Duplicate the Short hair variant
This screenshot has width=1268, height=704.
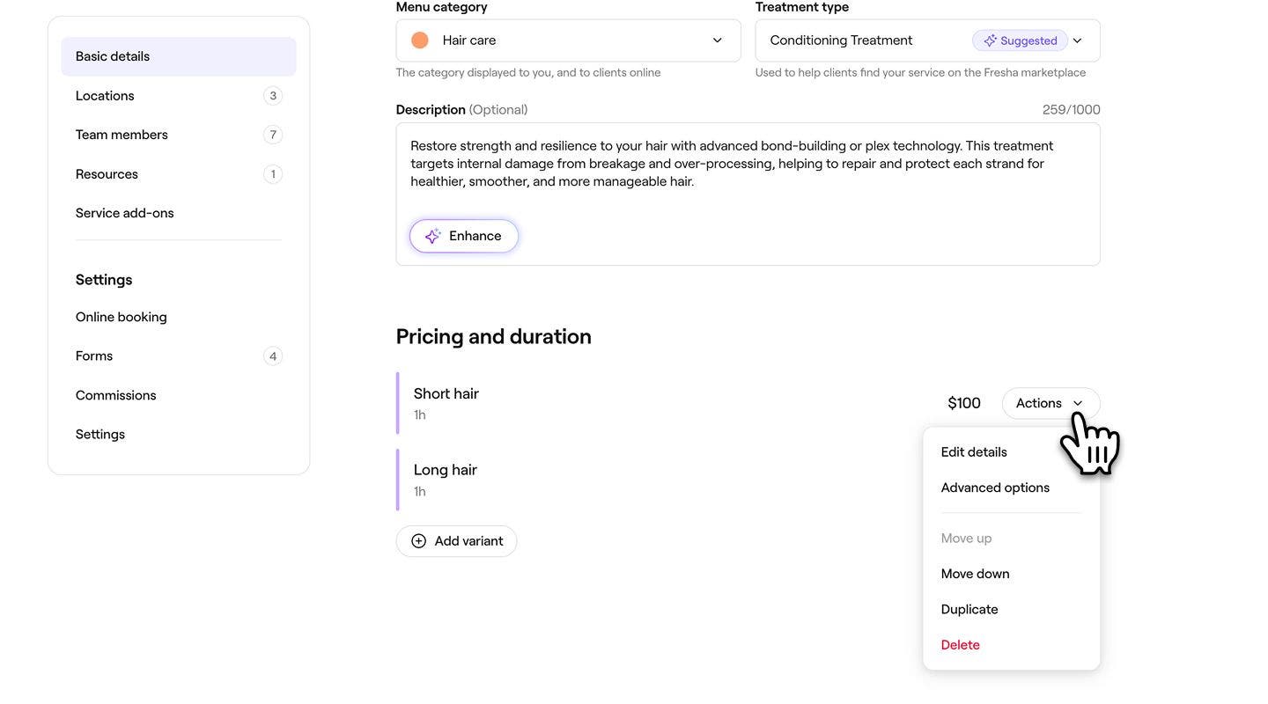click(969, 609)
